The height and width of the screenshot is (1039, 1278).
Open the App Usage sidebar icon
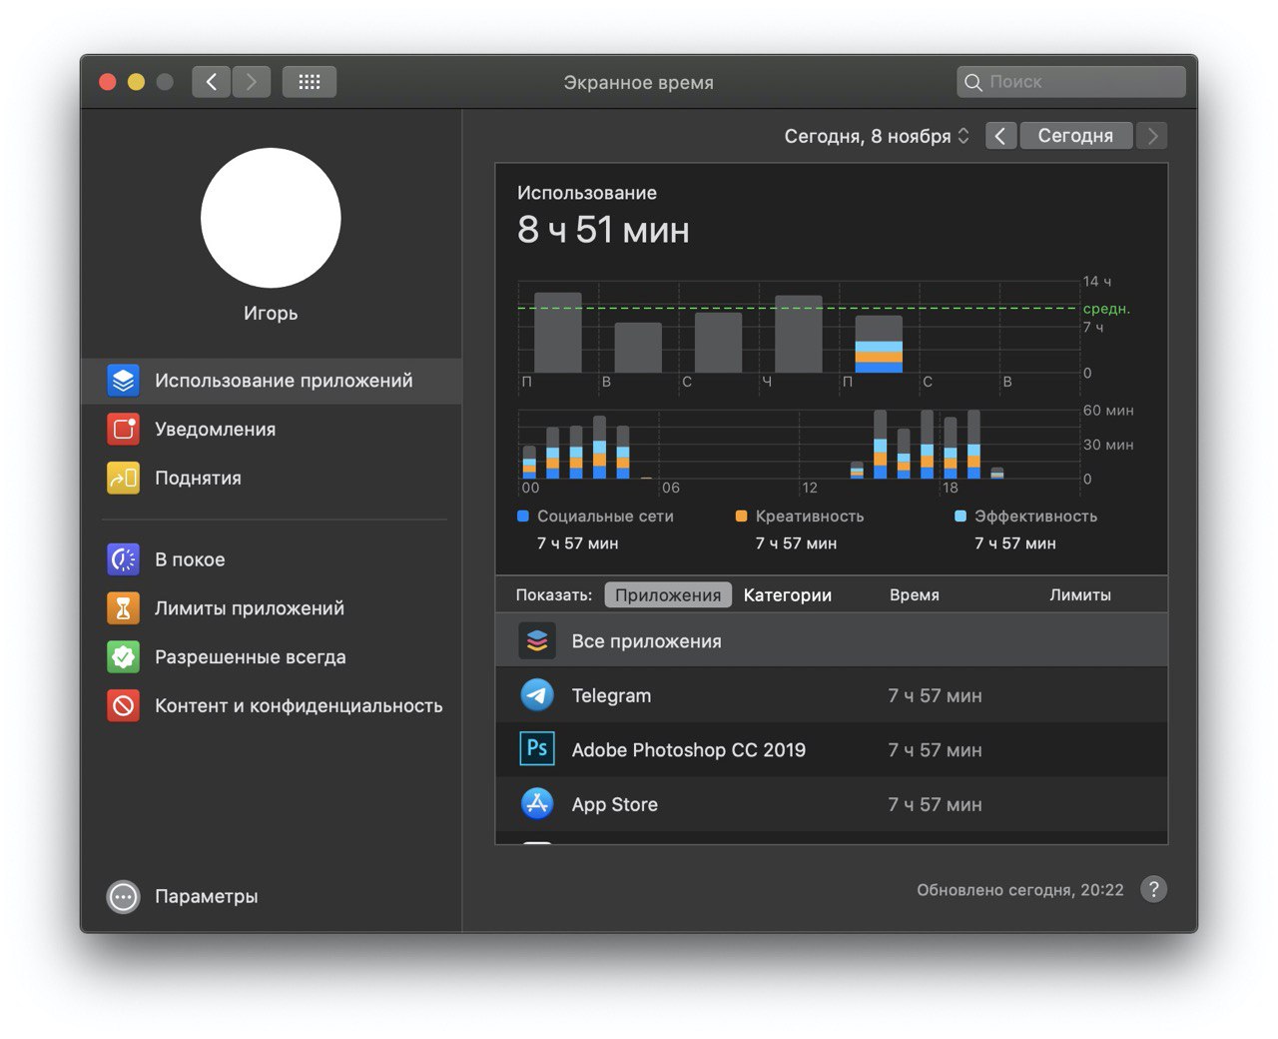[124, 381]
